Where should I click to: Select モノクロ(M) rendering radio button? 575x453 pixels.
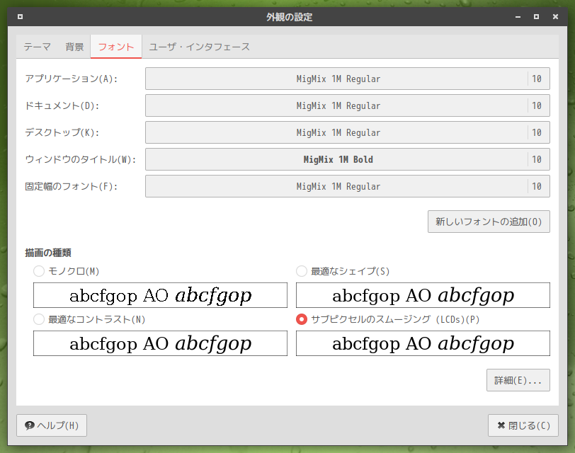pos(39,271)
